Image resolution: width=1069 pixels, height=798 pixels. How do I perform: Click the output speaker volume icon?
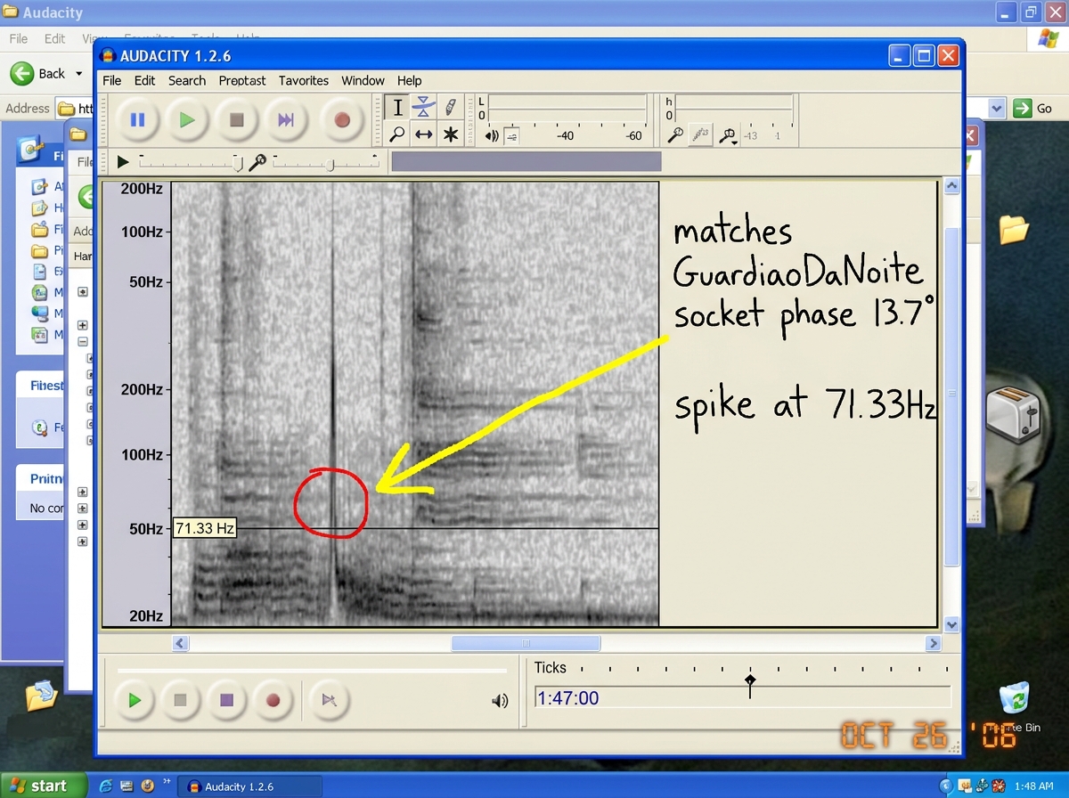[x=492, y=136]
